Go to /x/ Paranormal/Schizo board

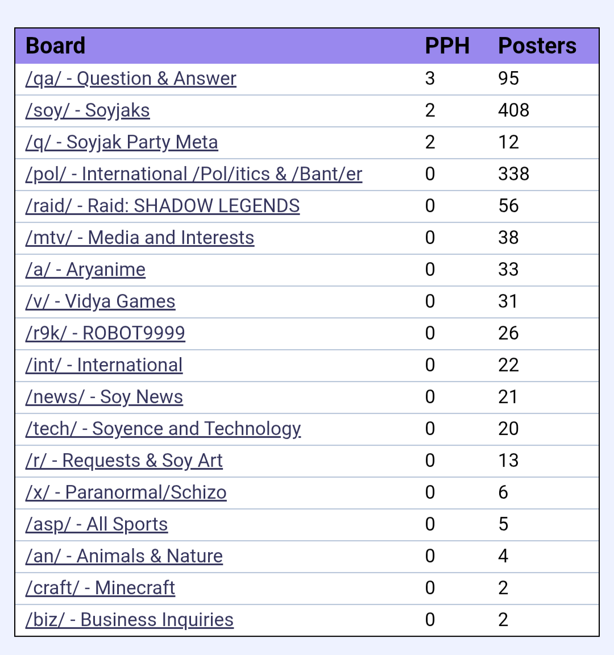[126, 492]
